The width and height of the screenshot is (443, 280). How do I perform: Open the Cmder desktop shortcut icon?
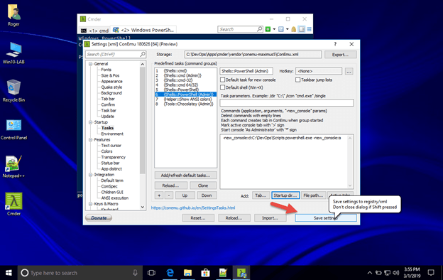tap(13, 204)
